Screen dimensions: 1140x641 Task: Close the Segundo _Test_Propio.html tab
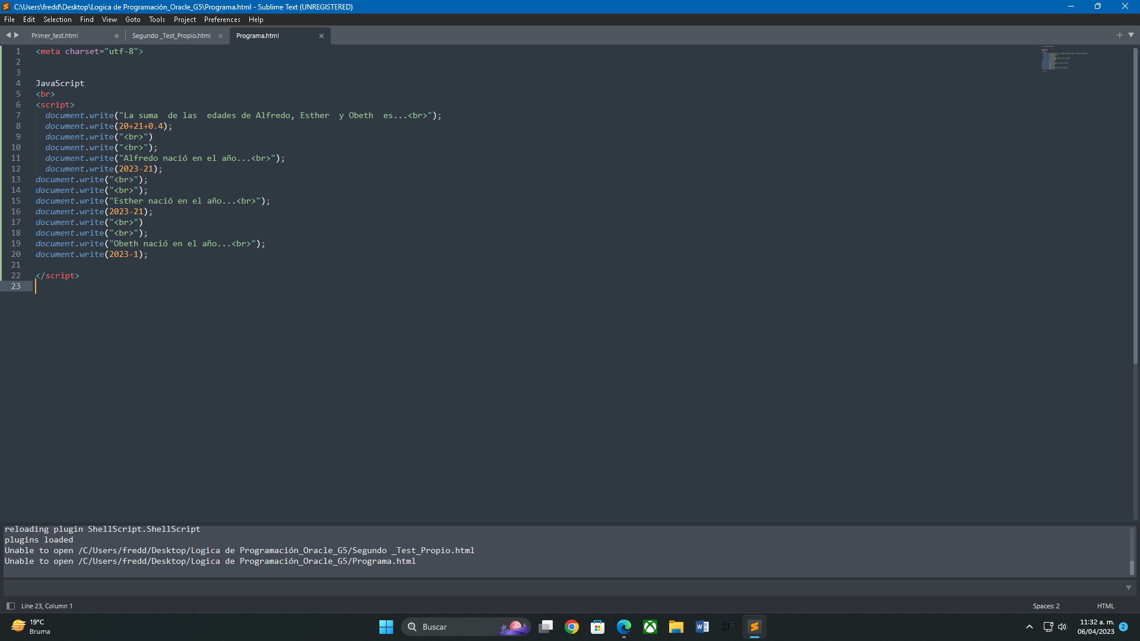(221, 36)
